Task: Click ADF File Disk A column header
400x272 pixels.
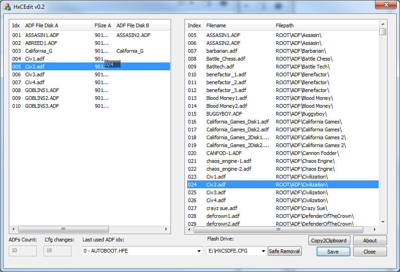Action: (x=57, y=25)
